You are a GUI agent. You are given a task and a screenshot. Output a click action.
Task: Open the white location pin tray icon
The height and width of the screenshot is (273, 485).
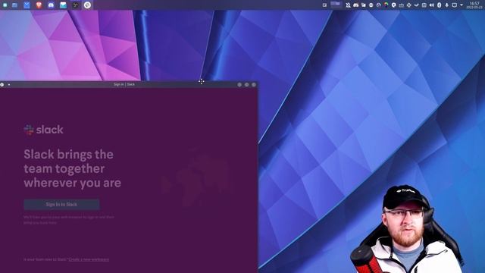click(x=393, y=5)
